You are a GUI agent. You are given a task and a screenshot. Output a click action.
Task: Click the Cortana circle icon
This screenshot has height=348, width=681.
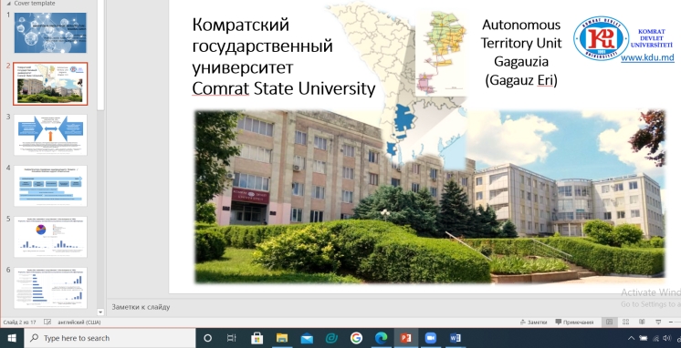click(x=207, y=338)
